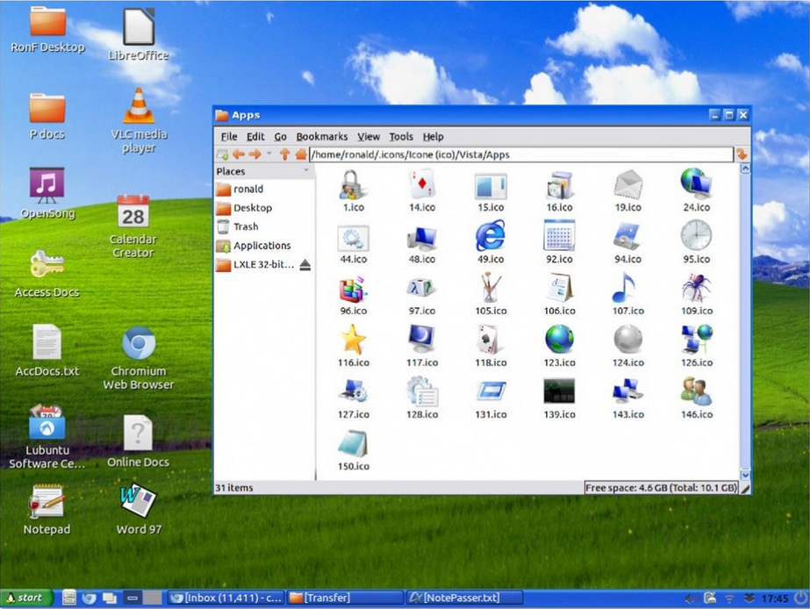The image size is (810, 609).
Task: Select the 24.ico globe and monitor icon
Action: pyautogui.click(x=696, y=184)
